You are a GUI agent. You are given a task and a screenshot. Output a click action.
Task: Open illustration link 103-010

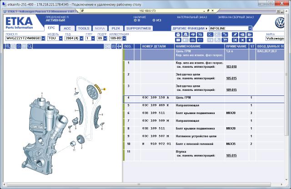231,67
